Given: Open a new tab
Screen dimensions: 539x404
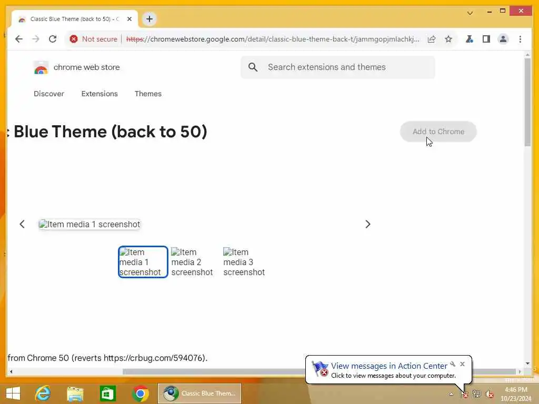Looking at the screenshot, I should click(149, 19).
